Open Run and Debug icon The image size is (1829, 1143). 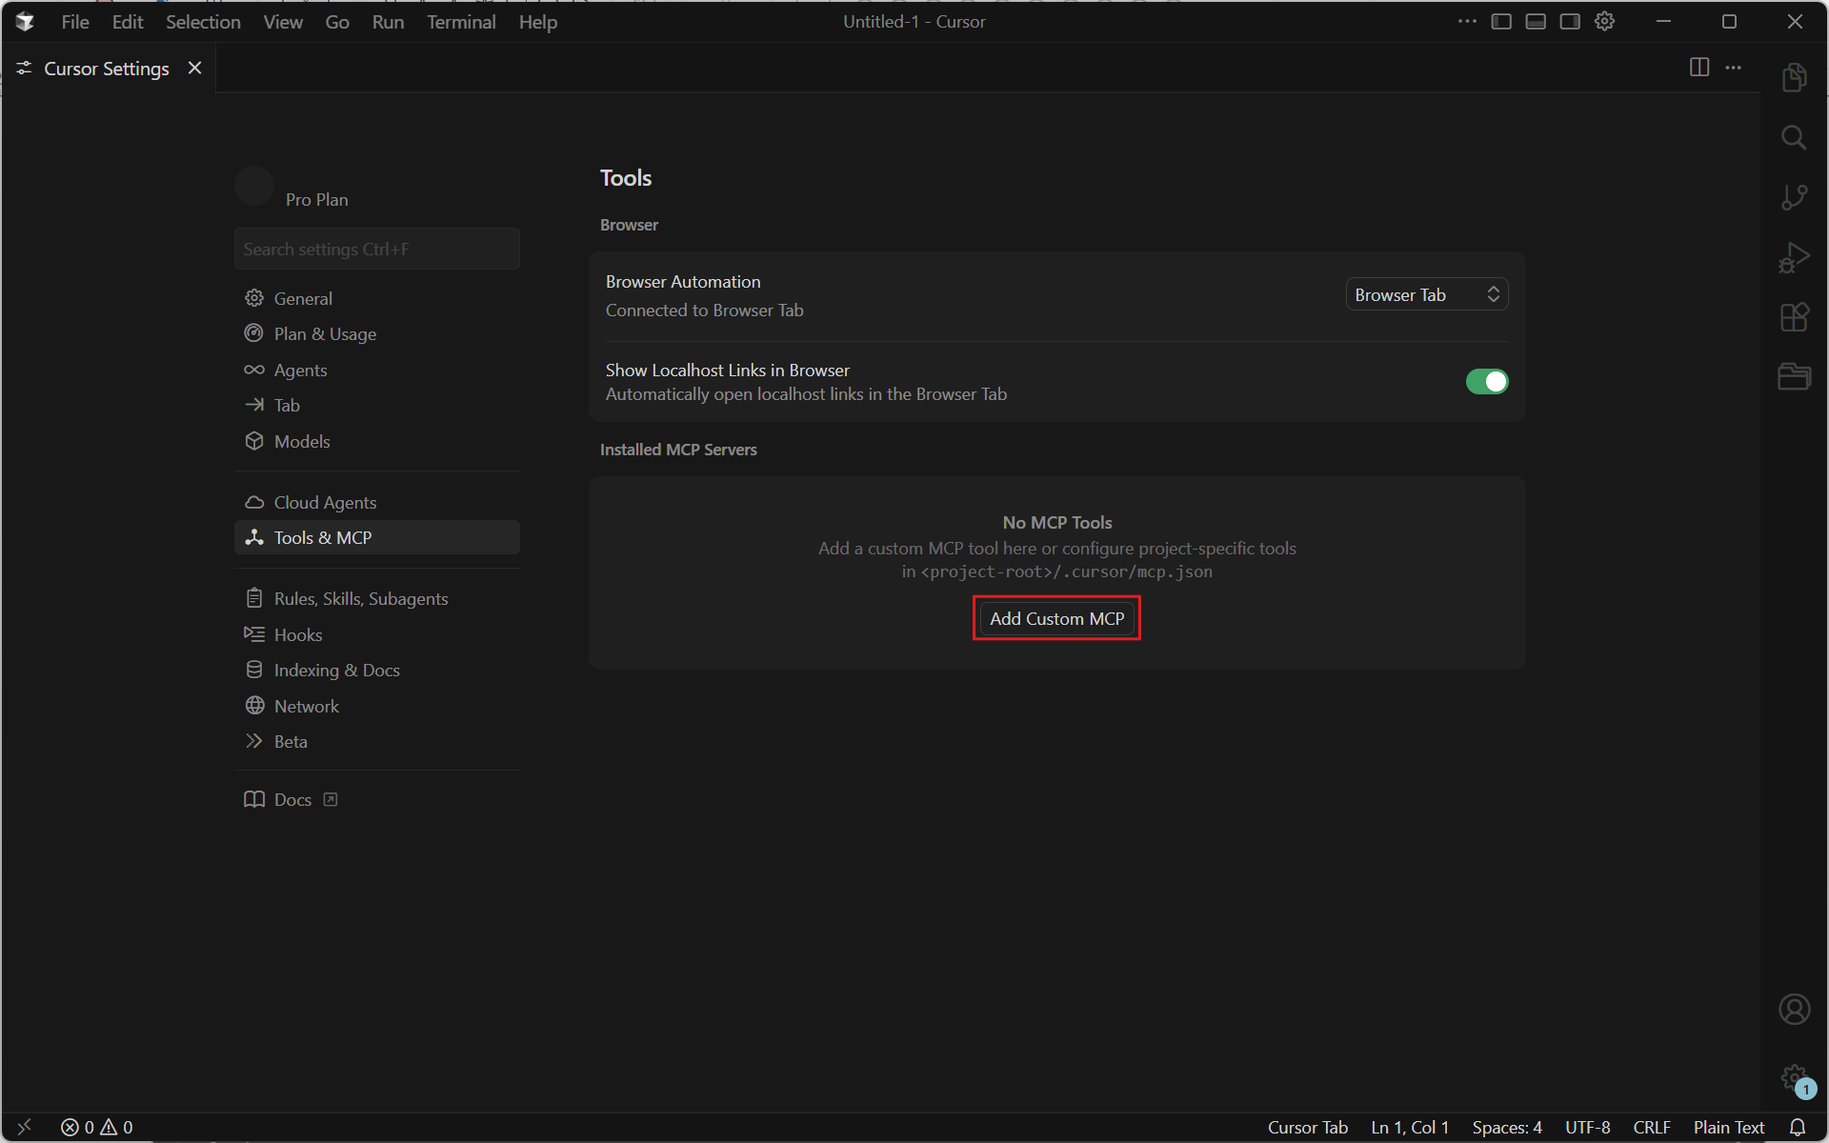(1794, 257)
